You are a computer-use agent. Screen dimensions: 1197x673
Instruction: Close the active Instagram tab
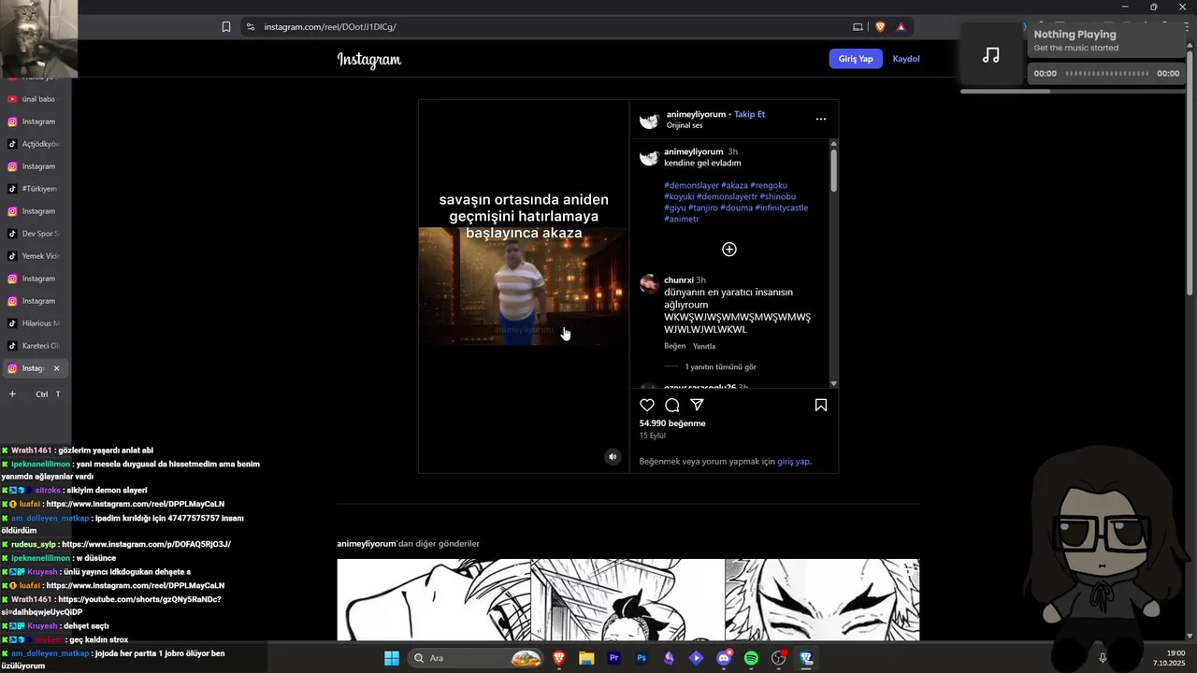tap(56, 368)
